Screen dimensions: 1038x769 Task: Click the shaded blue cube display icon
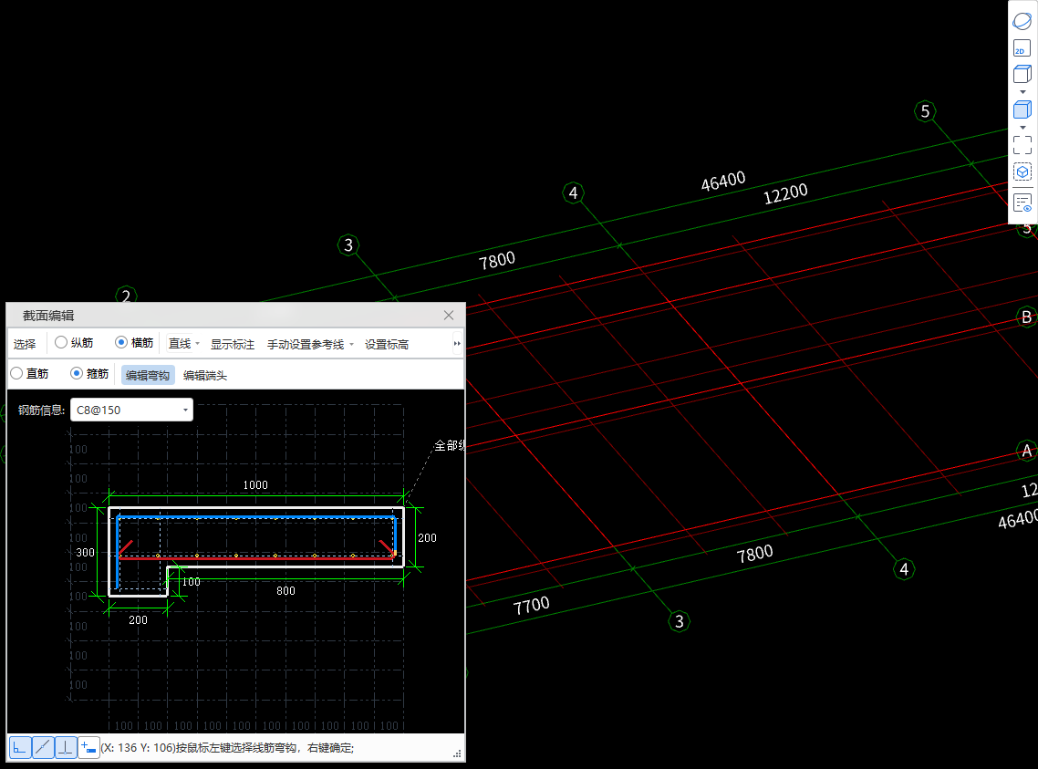tap(1022, 109)
